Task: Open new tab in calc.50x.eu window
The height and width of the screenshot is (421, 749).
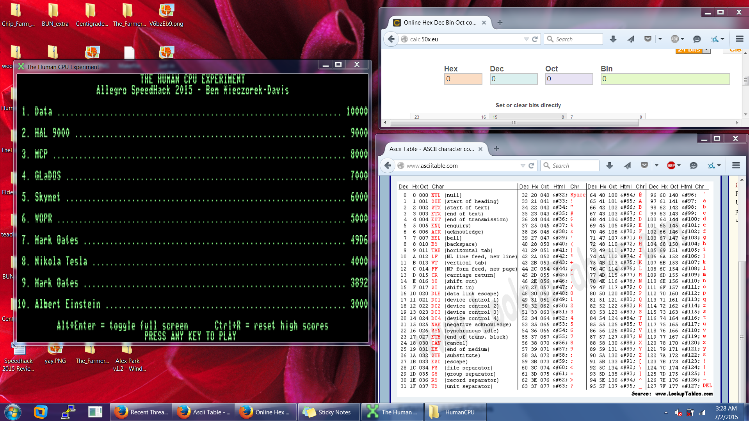Action: point(500,23)
